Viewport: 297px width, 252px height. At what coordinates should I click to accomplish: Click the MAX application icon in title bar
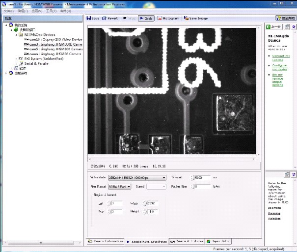coord(4,4)
